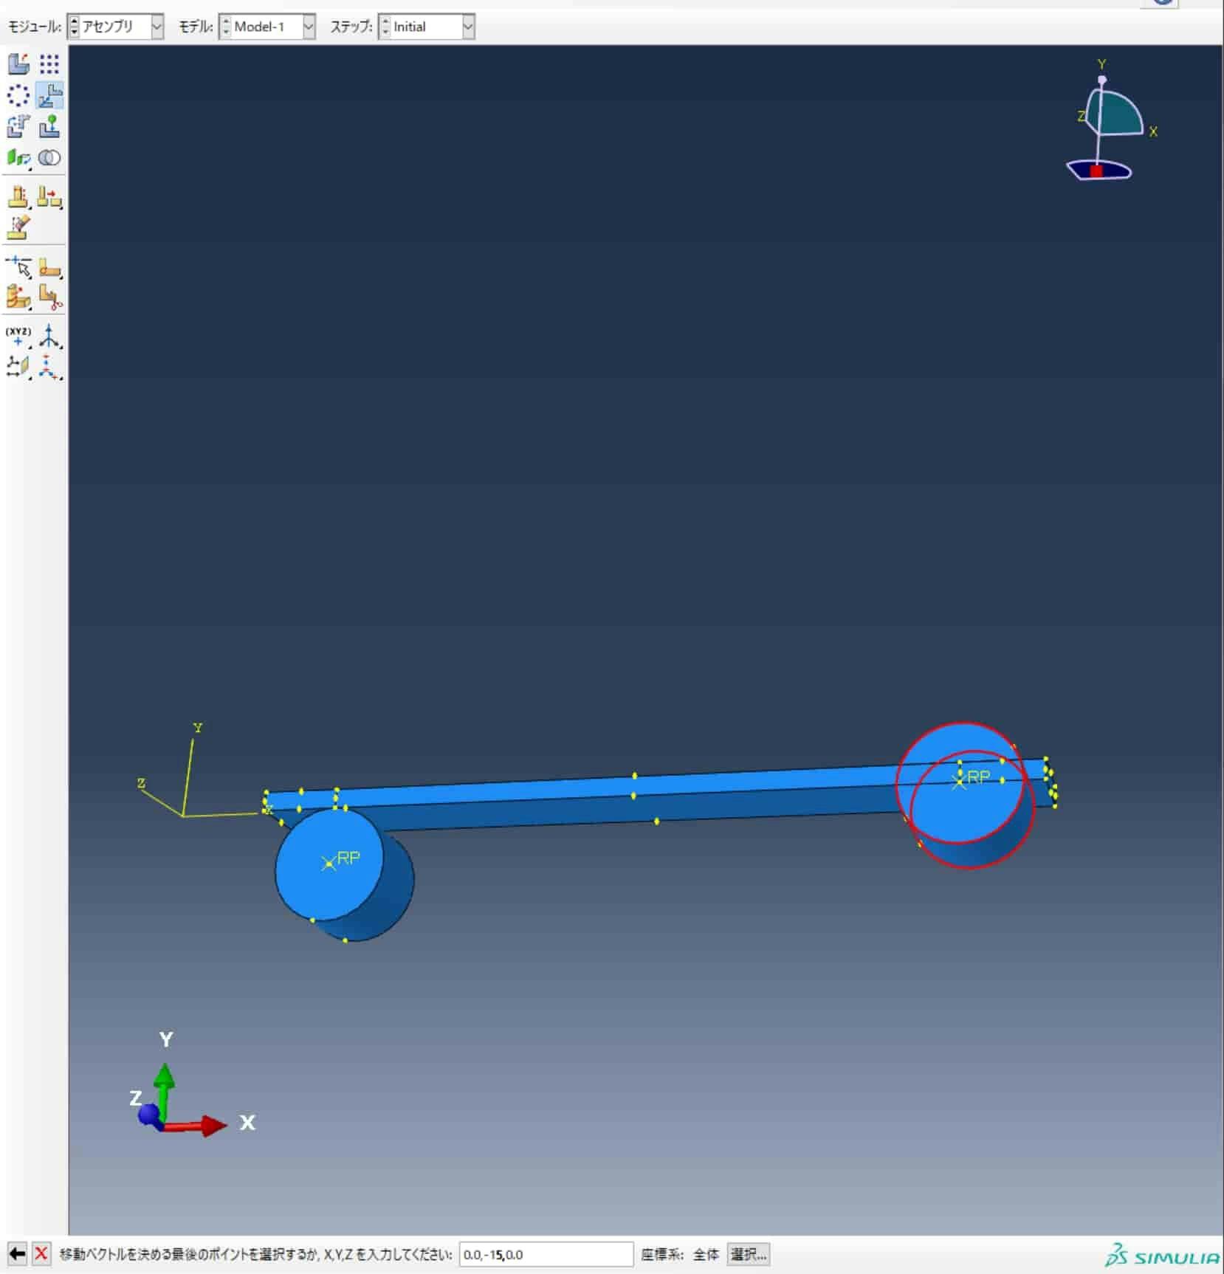Select the Create Datum Plane tool

coord(18,367)
